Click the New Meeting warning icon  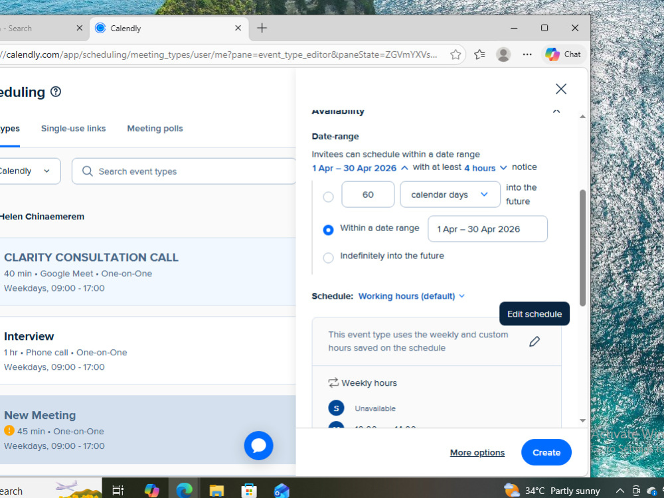[x=9, y=431]
